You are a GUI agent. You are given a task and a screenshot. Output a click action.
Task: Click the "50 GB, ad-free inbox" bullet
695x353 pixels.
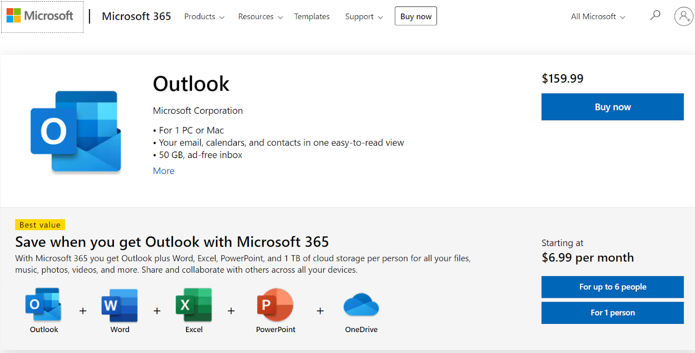coord(198,155)
